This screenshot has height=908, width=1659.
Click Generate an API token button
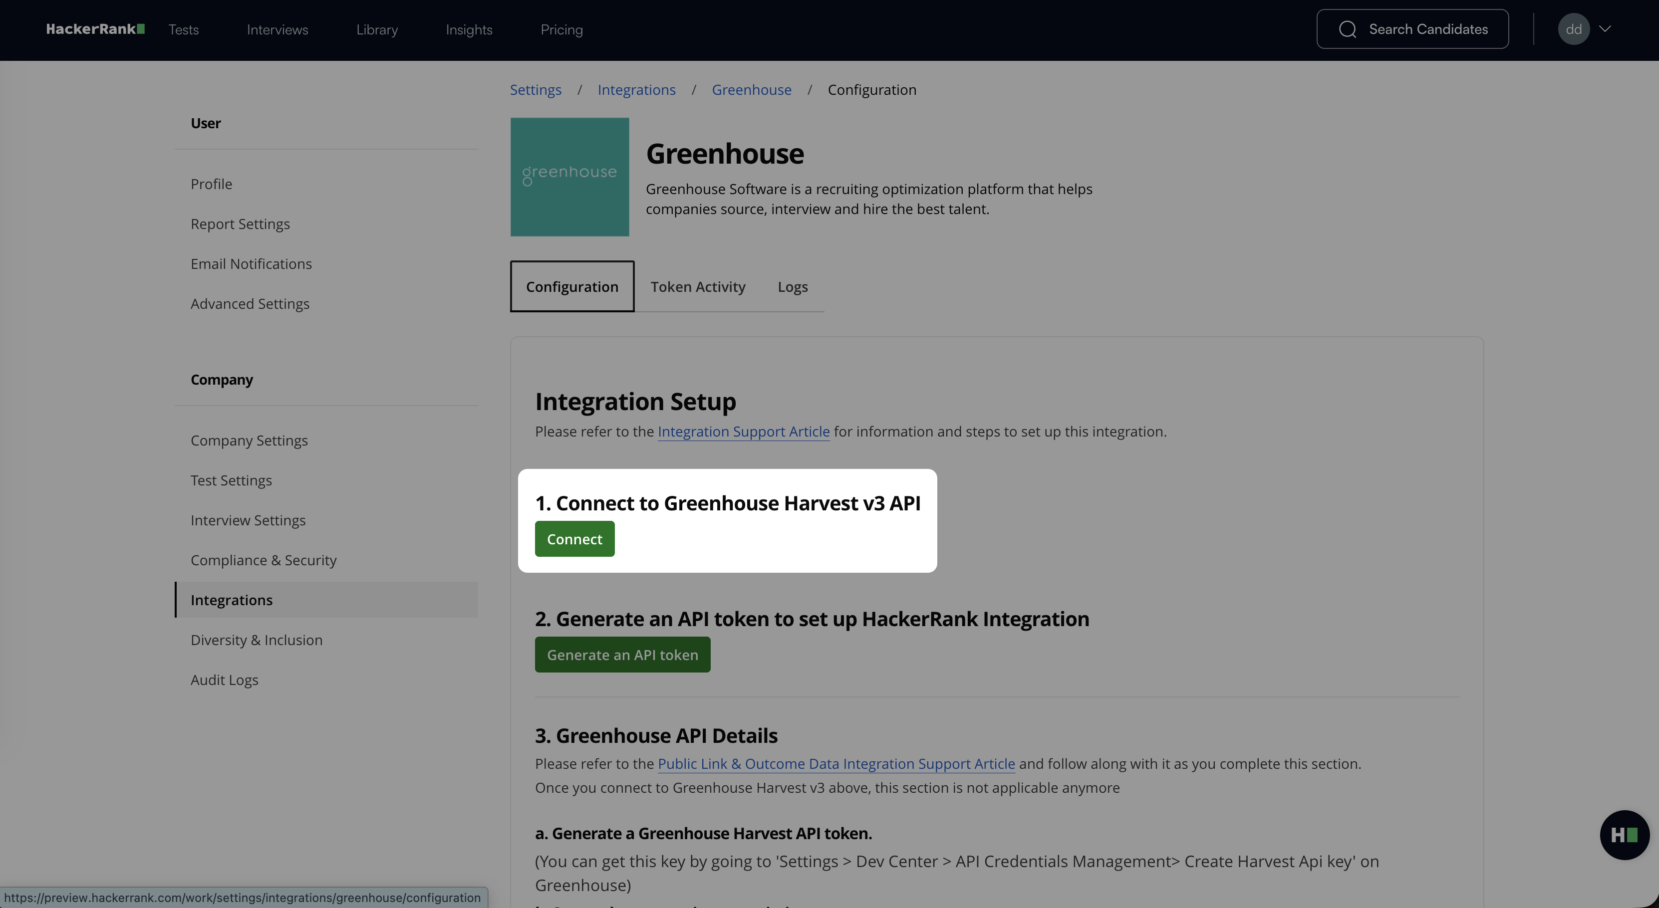(x=622, y=655)
